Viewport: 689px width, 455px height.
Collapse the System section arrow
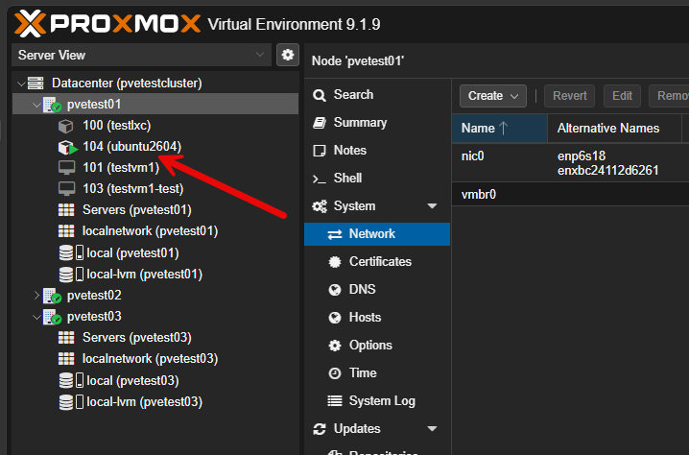click(432, 205)
